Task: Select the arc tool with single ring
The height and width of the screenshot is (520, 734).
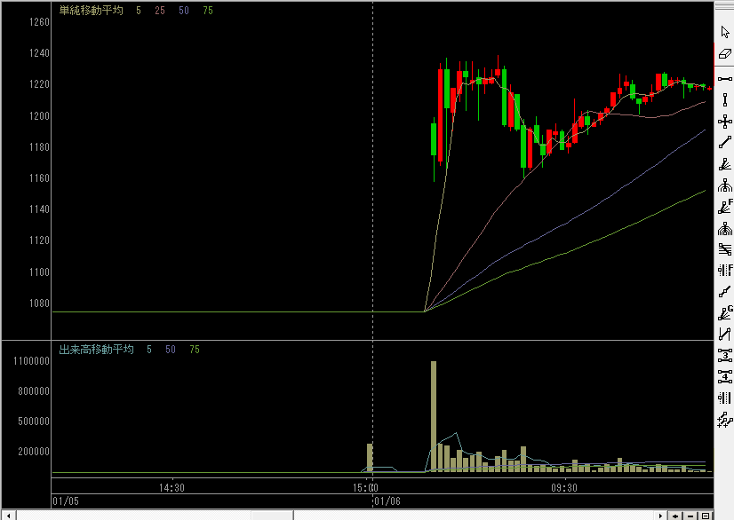Action: (x=724, y=185)
